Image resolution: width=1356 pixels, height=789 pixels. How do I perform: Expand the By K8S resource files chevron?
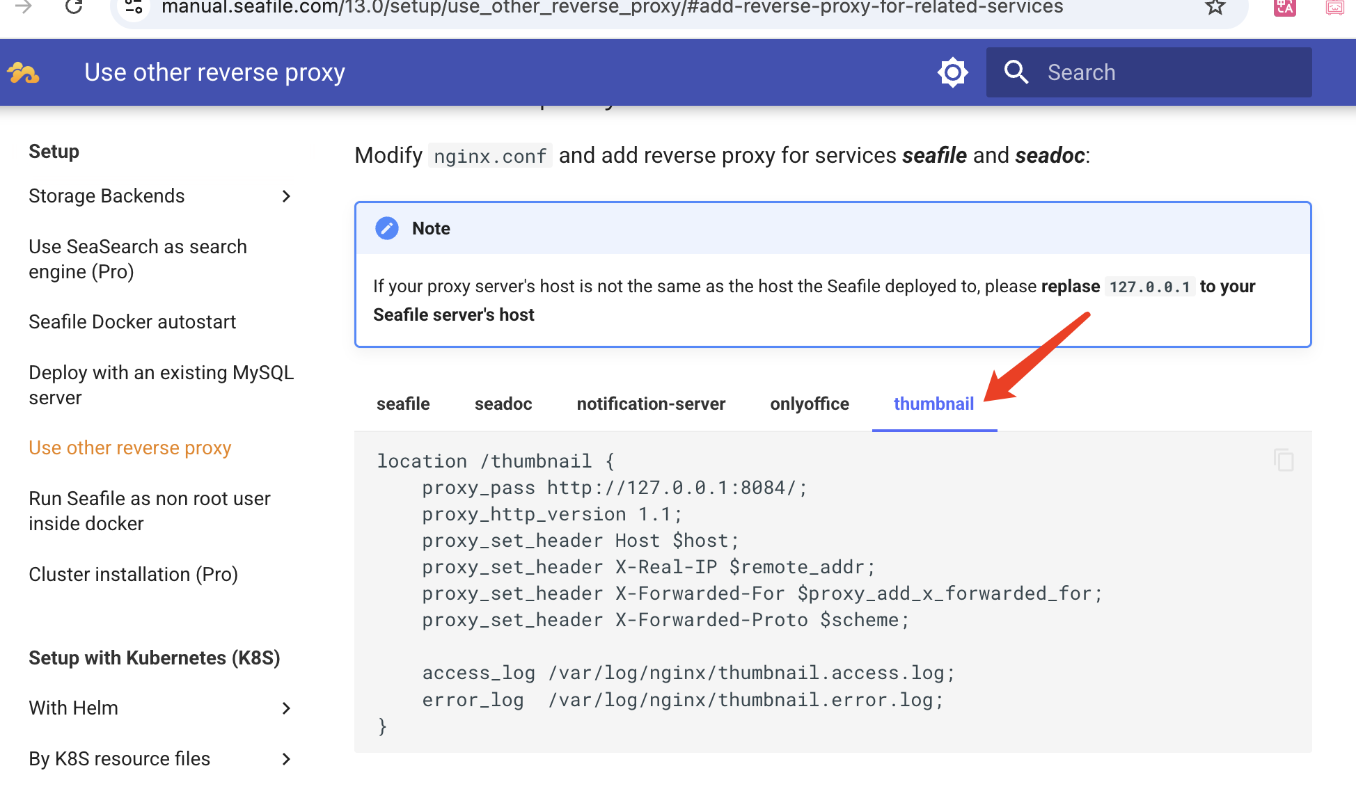(286, 759)
